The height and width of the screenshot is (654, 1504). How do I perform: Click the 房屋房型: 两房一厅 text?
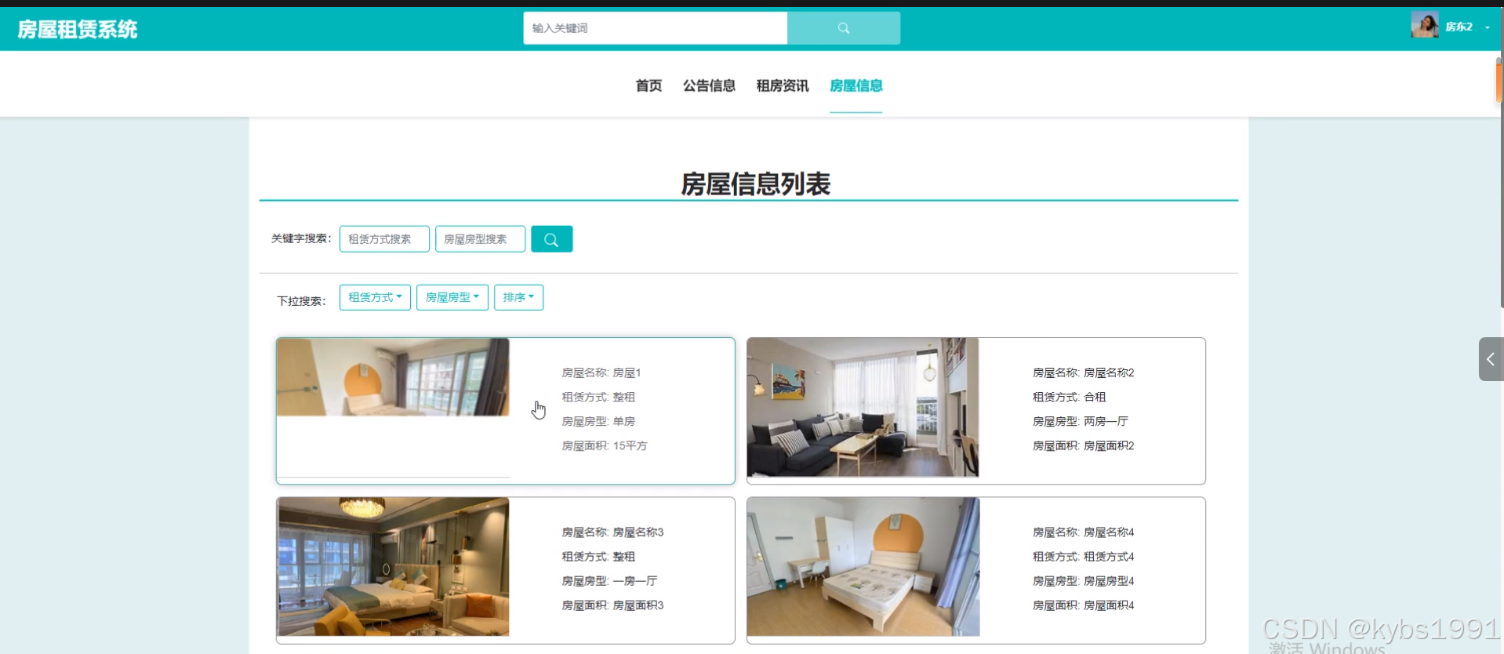[1081, 421]
